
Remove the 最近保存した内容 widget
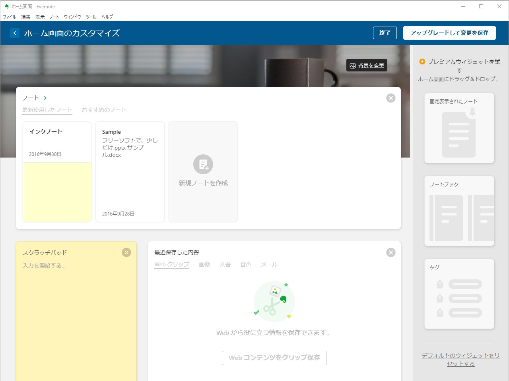tap(391, 252)
